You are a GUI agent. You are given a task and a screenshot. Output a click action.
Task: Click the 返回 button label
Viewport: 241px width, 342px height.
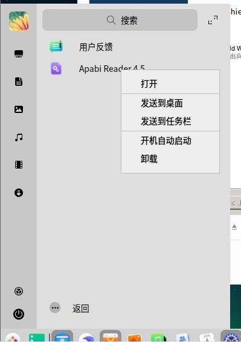[80, 308]
